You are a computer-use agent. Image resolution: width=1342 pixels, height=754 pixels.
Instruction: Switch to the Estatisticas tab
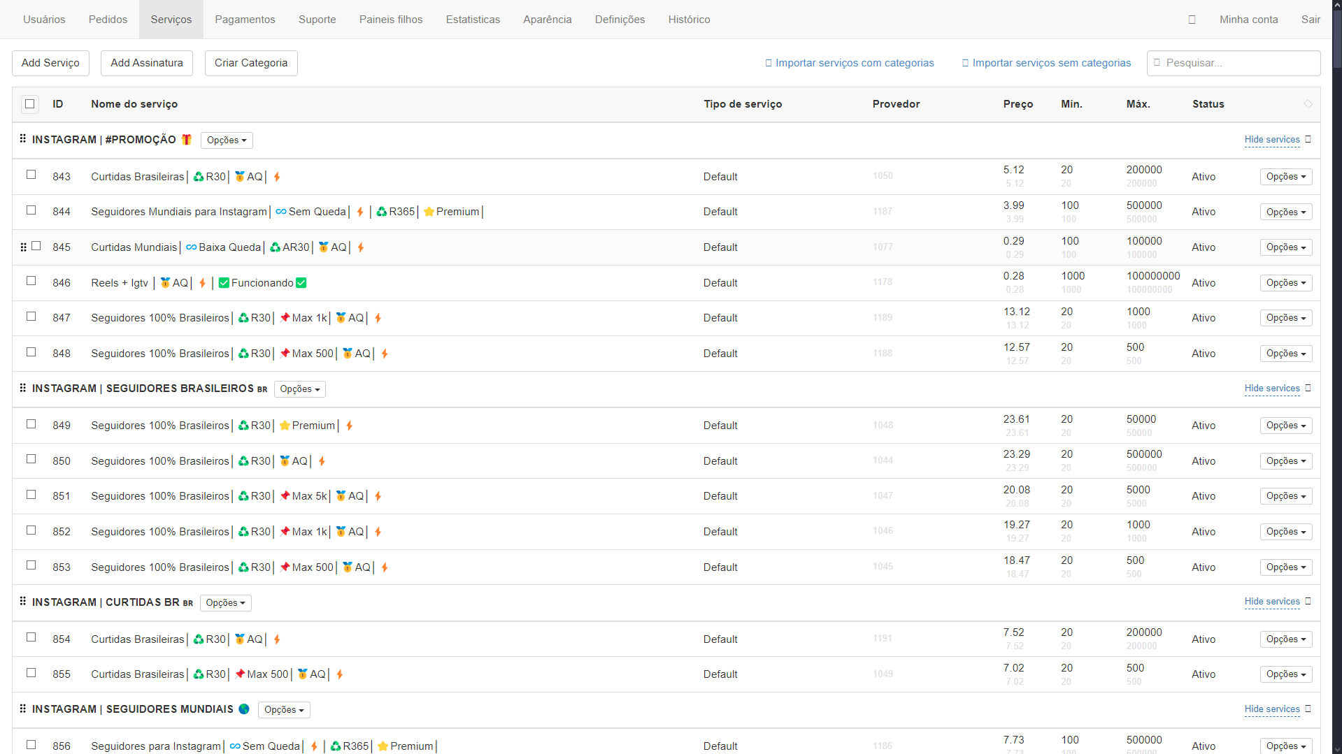pos(473,20)
